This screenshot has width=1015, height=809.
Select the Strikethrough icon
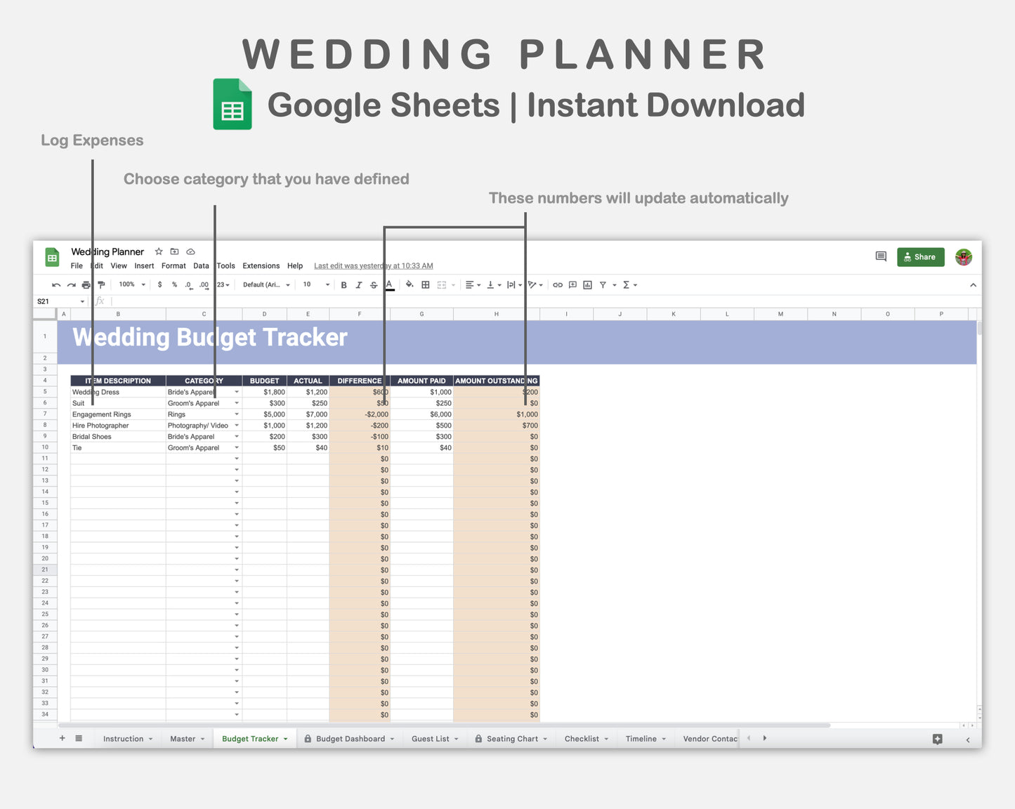coord(374,284)
